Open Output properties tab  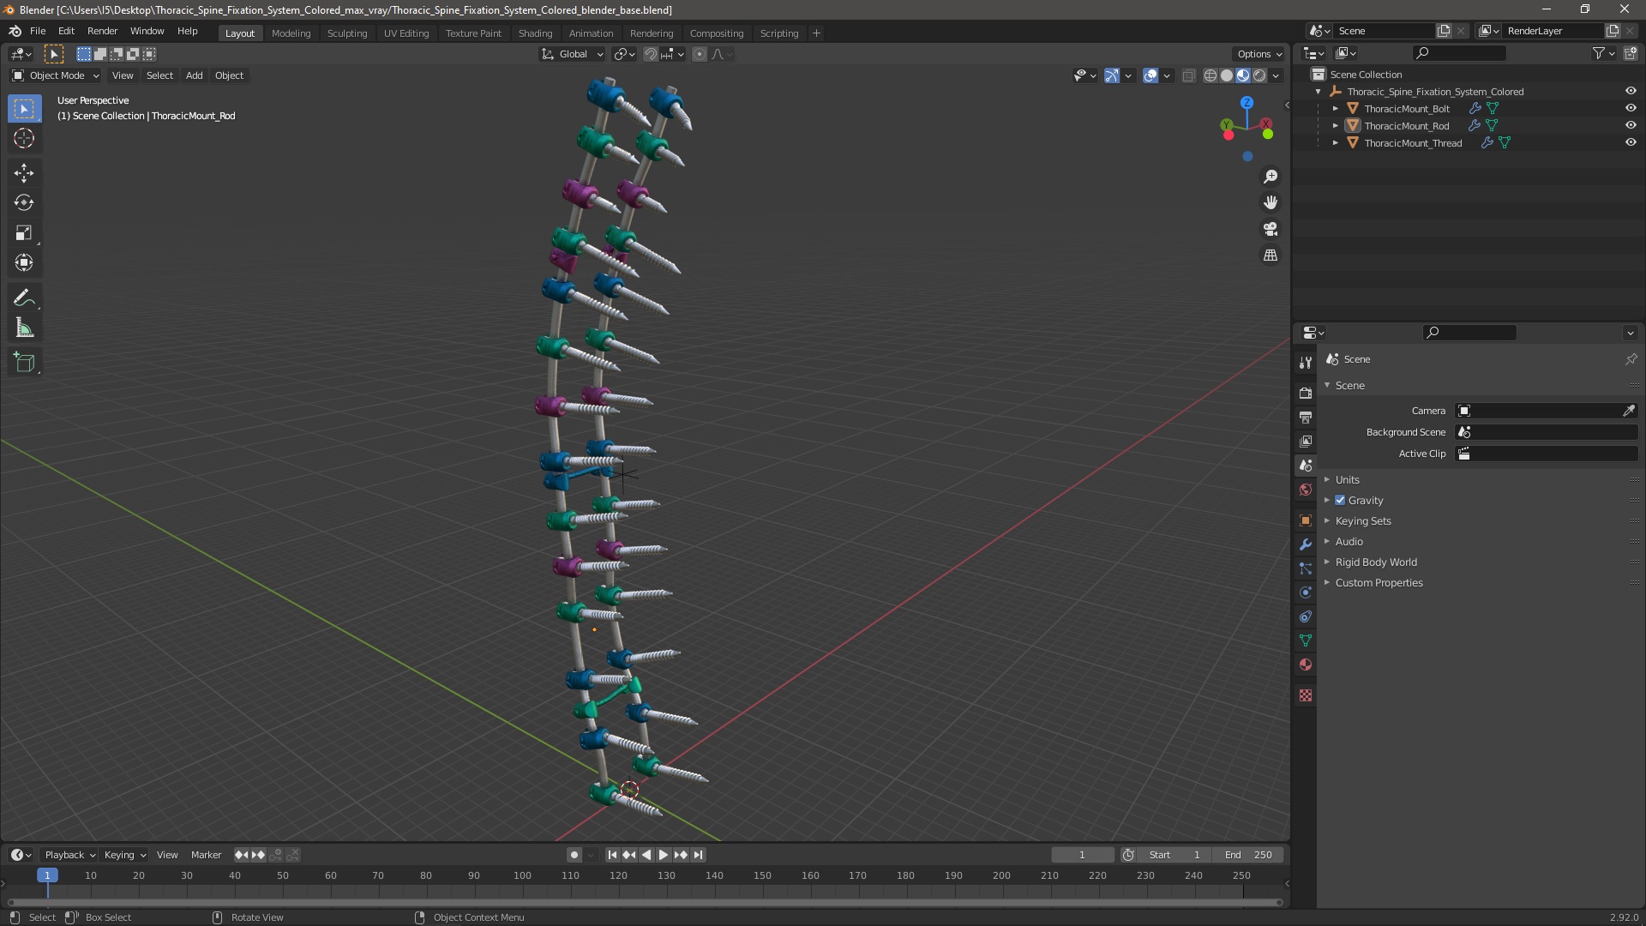point(1306,417)
